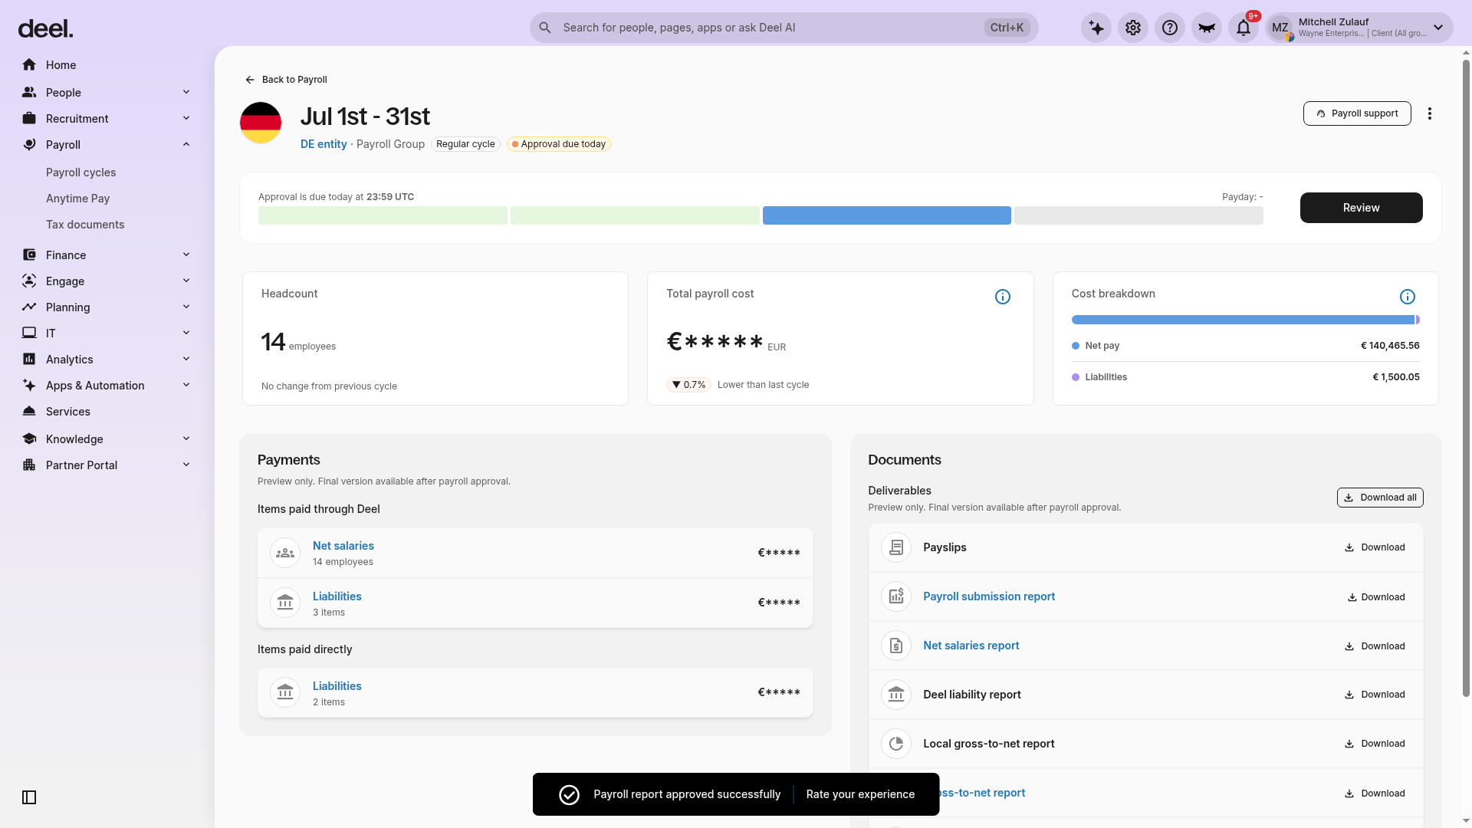Open the Deel AI sparkle icon

tap(1096, 28)
